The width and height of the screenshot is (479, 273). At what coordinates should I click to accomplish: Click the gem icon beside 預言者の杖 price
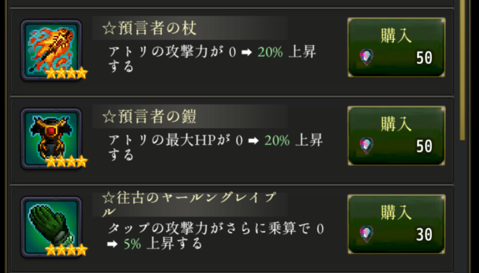[x=366, y=57]
